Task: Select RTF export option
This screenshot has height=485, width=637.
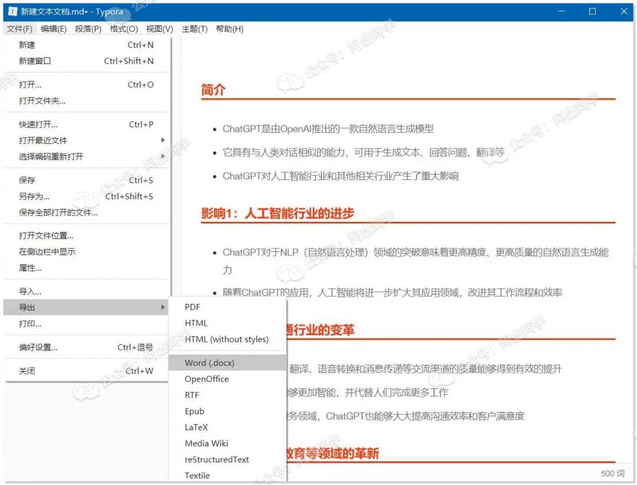Action: [228, 395]
